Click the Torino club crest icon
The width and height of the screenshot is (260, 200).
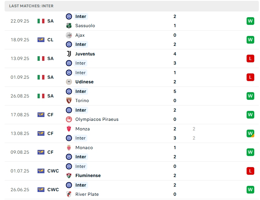[x=69, y=101]
